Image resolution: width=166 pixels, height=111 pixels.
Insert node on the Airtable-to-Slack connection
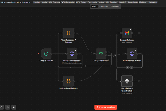coord(127,68)
